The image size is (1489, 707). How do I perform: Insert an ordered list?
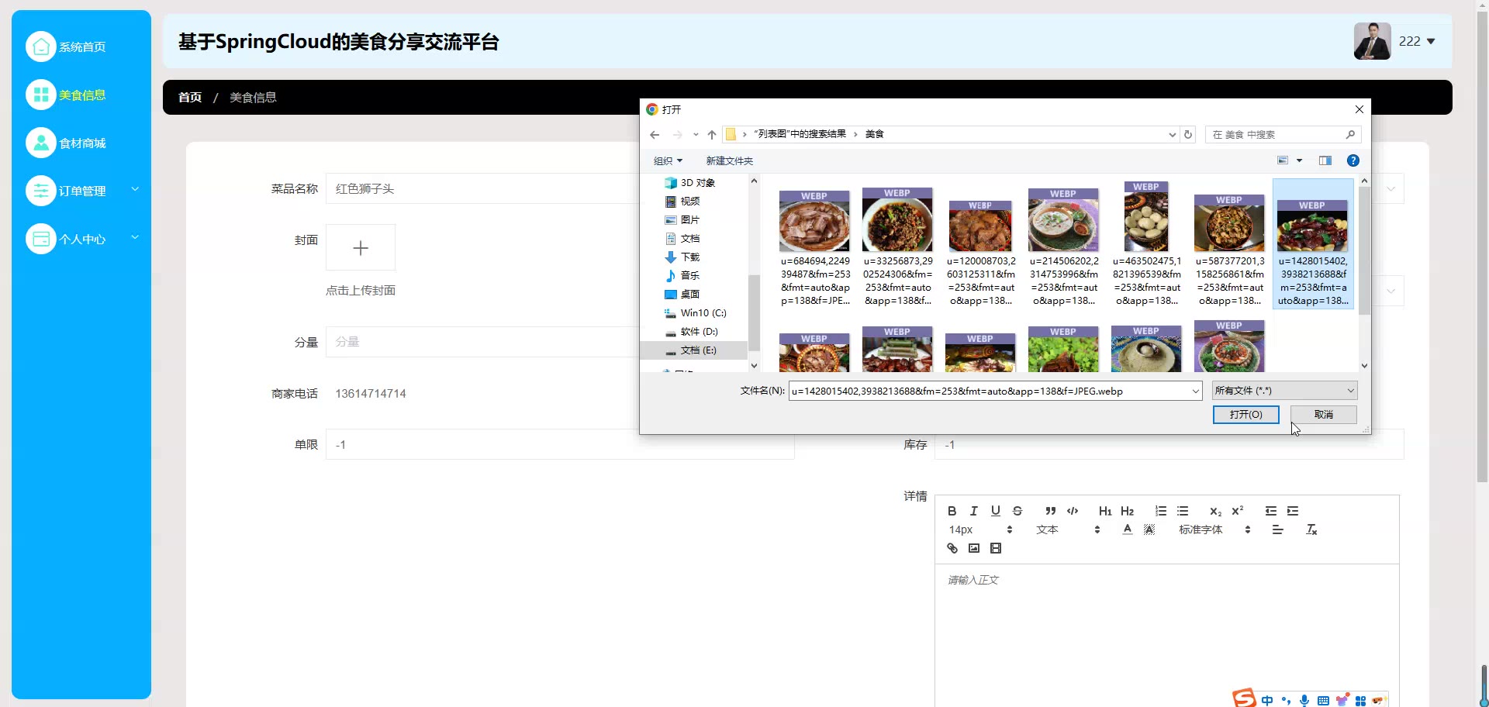pos(1160,511)
